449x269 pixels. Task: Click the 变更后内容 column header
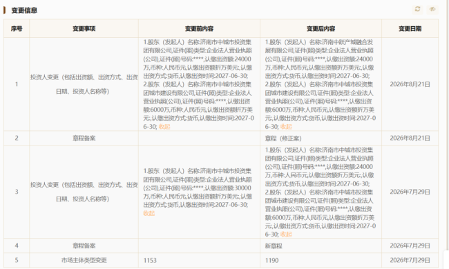(321, 28)
